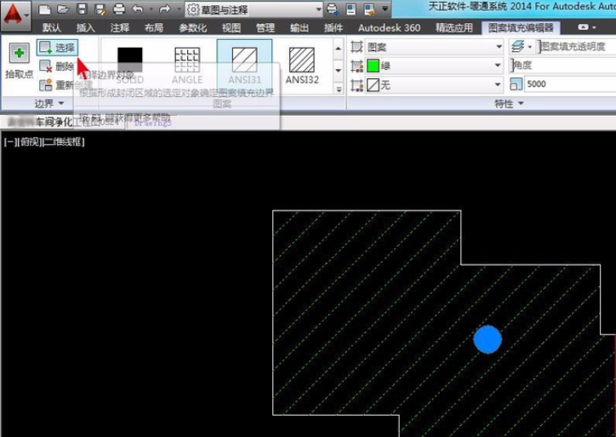616x437 pixels.
Task: Open the hatch layer override dropdown
Action: coord(522,47)
